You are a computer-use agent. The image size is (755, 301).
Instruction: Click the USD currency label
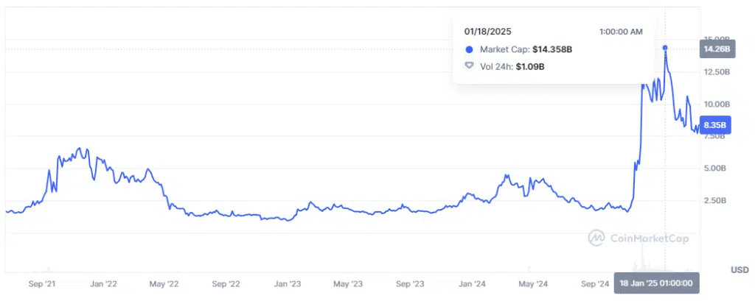740,269
